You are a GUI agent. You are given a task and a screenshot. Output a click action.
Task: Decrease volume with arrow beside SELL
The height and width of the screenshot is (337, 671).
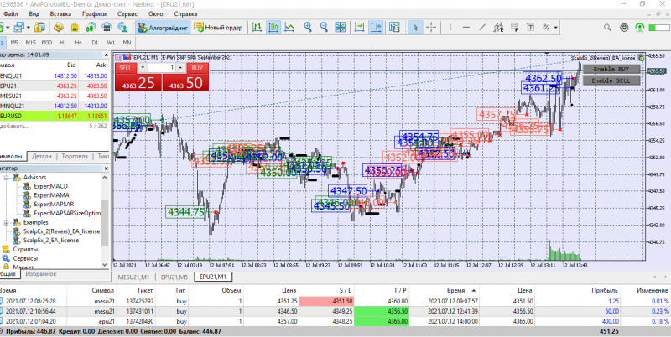pos(143,68)
